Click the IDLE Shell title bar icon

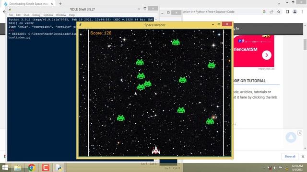point(10,9)
